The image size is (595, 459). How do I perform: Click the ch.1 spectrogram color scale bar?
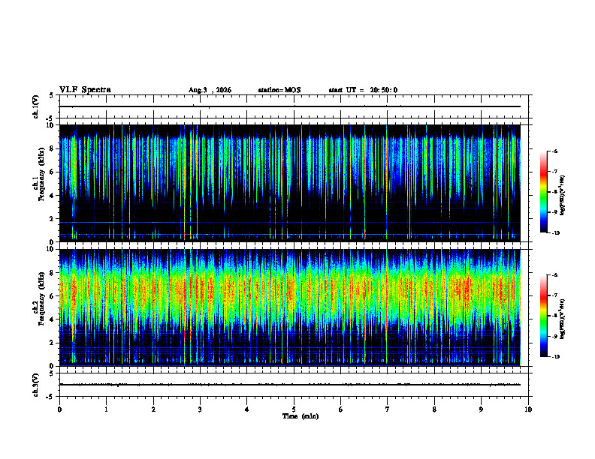pyautogui.click(x=543, y=192)
